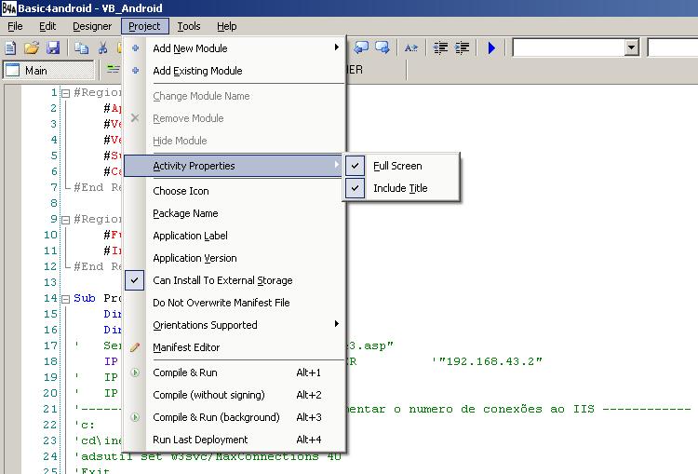Click the "#End" text on line 12
The image size is (698, 474).
(x=88, y=266)
